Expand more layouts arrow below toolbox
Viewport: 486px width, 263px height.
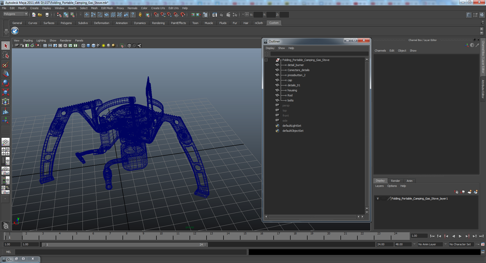coord(5,199)
